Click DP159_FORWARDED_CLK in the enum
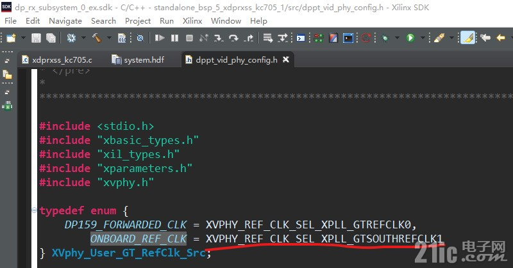 126,225
